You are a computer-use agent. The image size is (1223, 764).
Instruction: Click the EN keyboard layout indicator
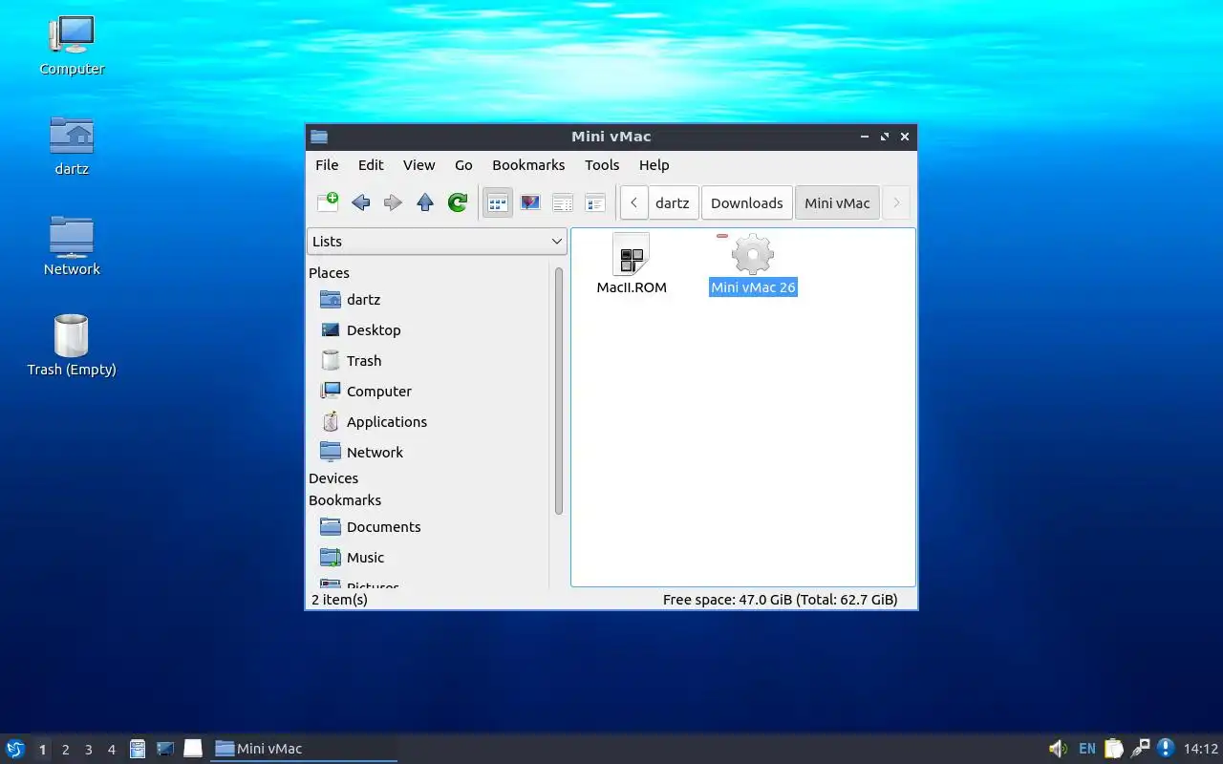(1087, 749)
